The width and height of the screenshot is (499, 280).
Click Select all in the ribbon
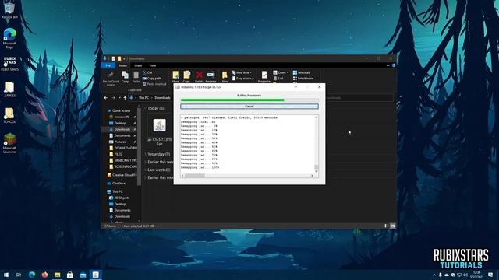pyautogui.click(x=301, y=72)
